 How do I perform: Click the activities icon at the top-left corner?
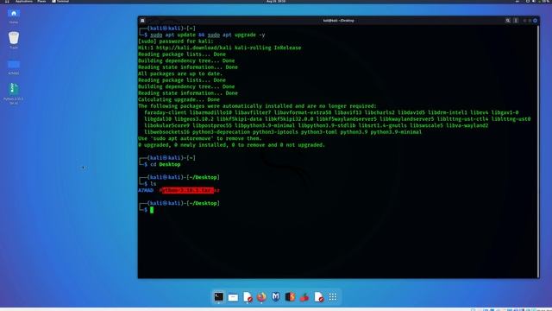pos(7,2)
